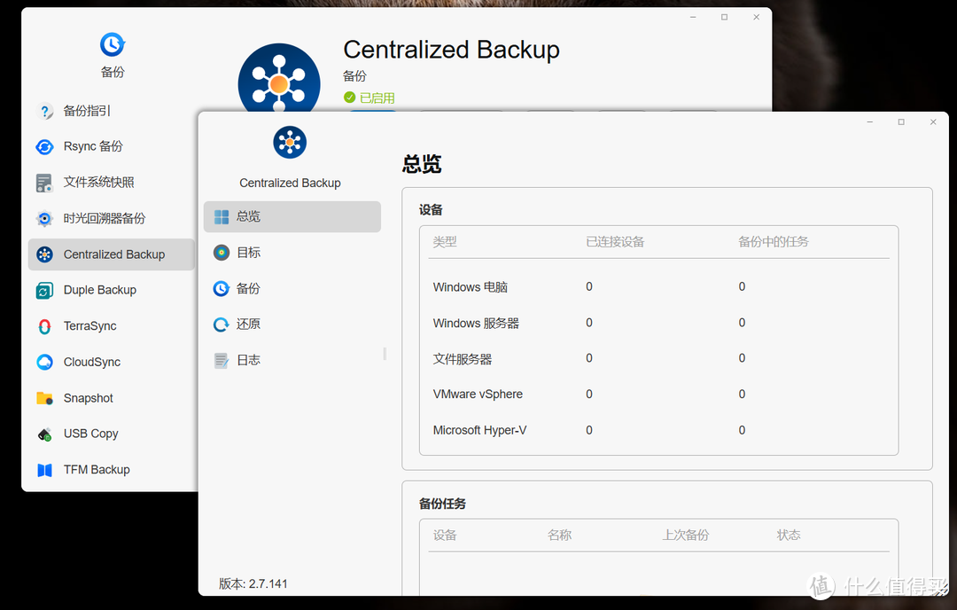Open the TerraSync icon

point(44,326)
